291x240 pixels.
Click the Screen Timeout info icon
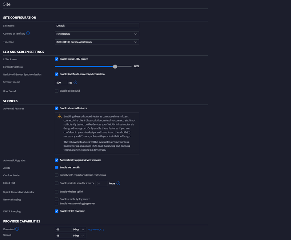pyautogui.click(x=75, y=83)
